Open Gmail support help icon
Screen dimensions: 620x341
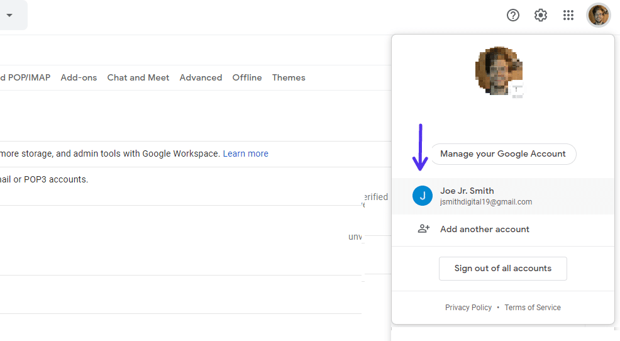coord(513,15)
